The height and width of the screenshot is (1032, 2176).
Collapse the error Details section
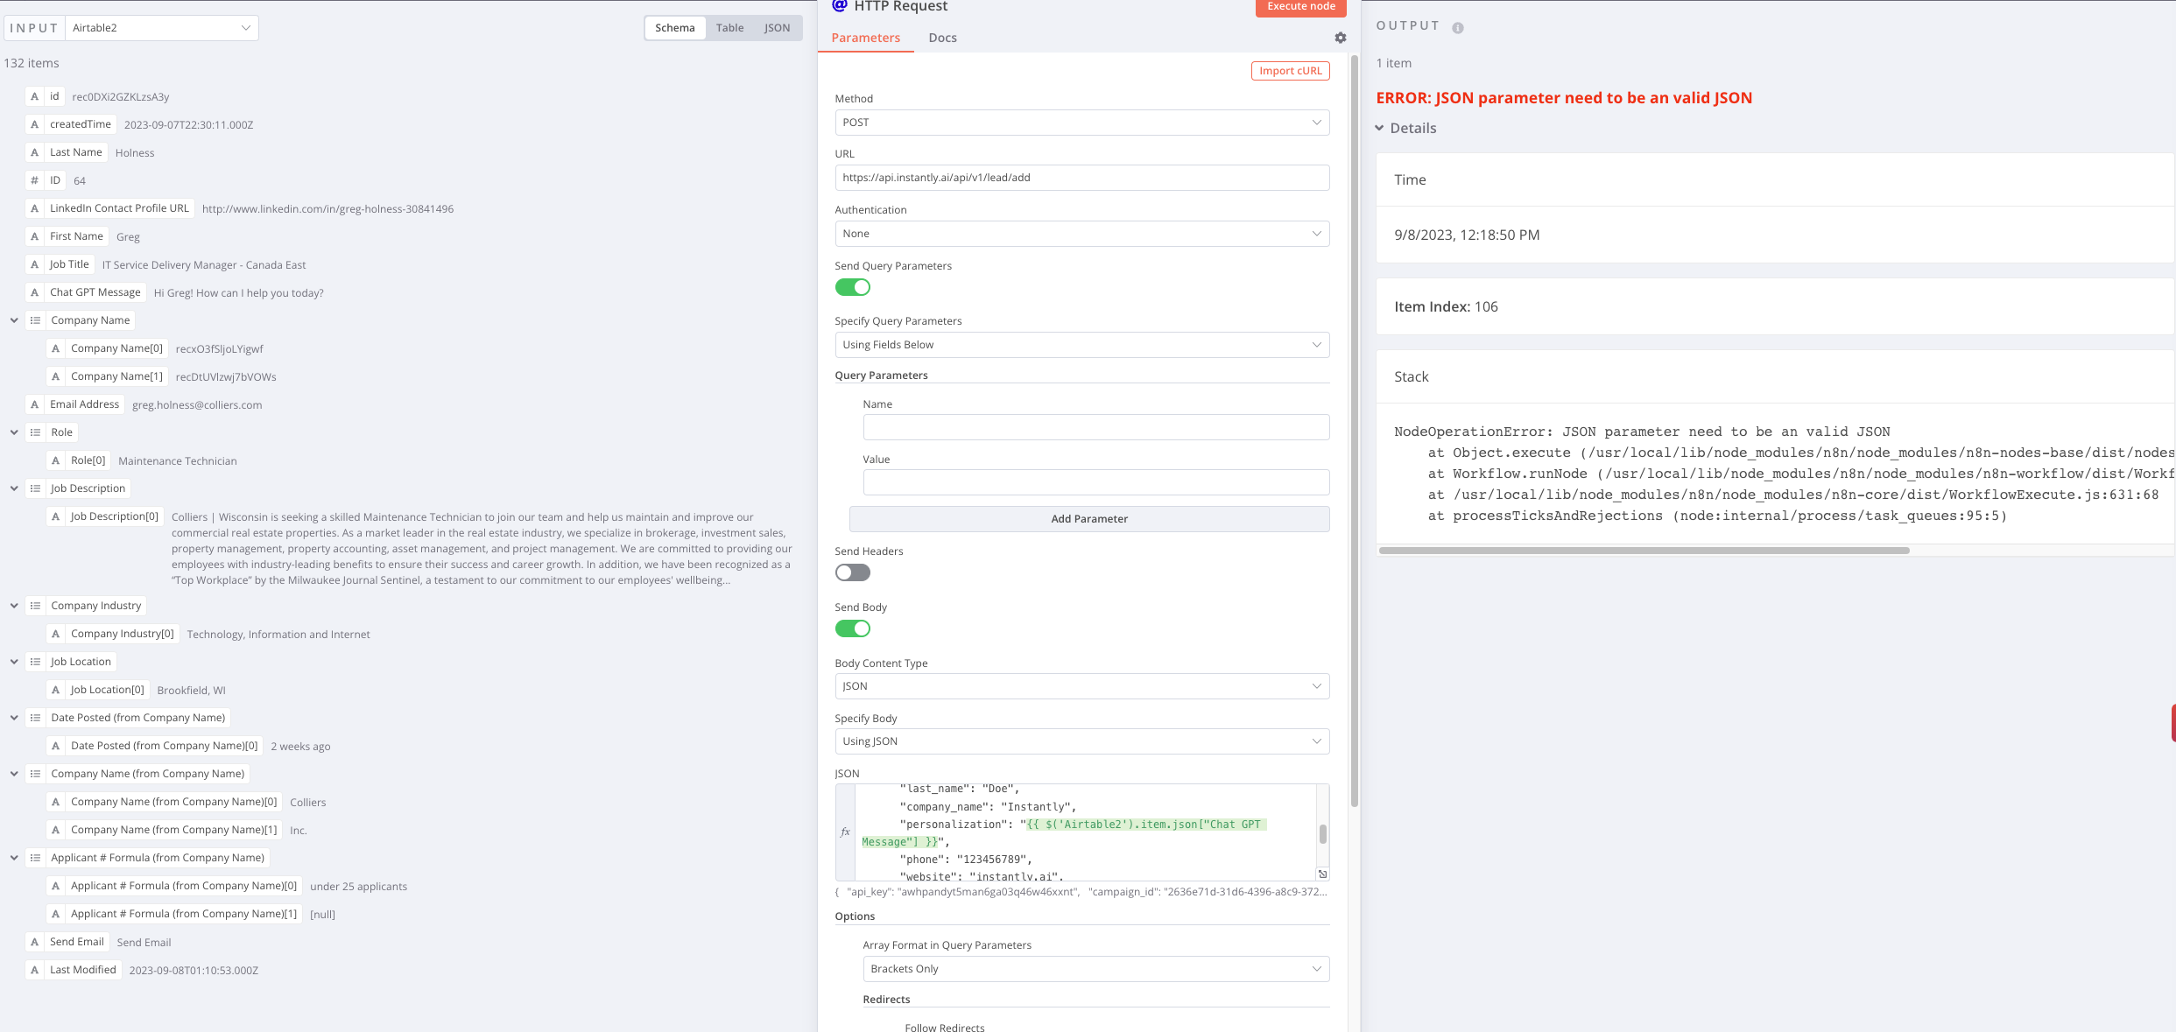tap(1379, 128)
